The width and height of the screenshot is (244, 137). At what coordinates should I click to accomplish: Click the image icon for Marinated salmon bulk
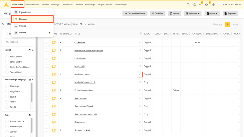pos(54,82)
